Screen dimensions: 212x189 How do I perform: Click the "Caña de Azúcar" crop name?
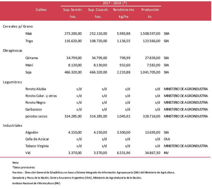pos(37,139)
